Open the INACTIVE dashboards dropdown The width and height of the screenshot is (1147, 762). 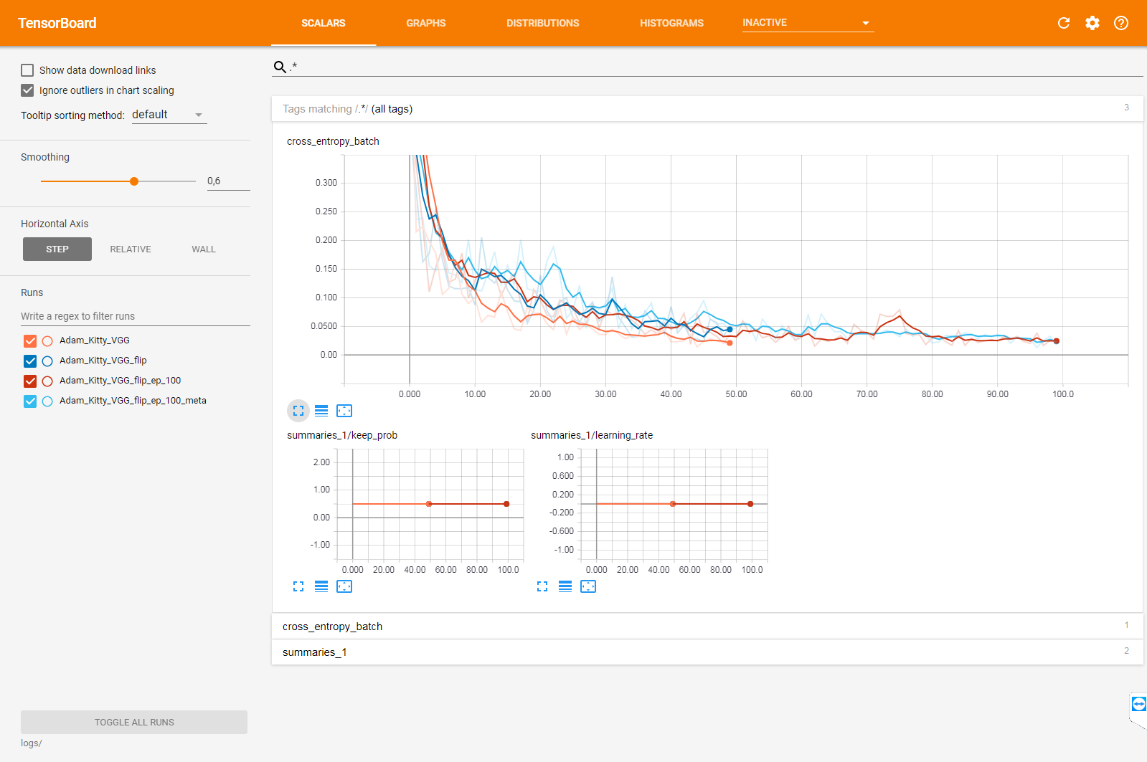(x=808, y=23)
